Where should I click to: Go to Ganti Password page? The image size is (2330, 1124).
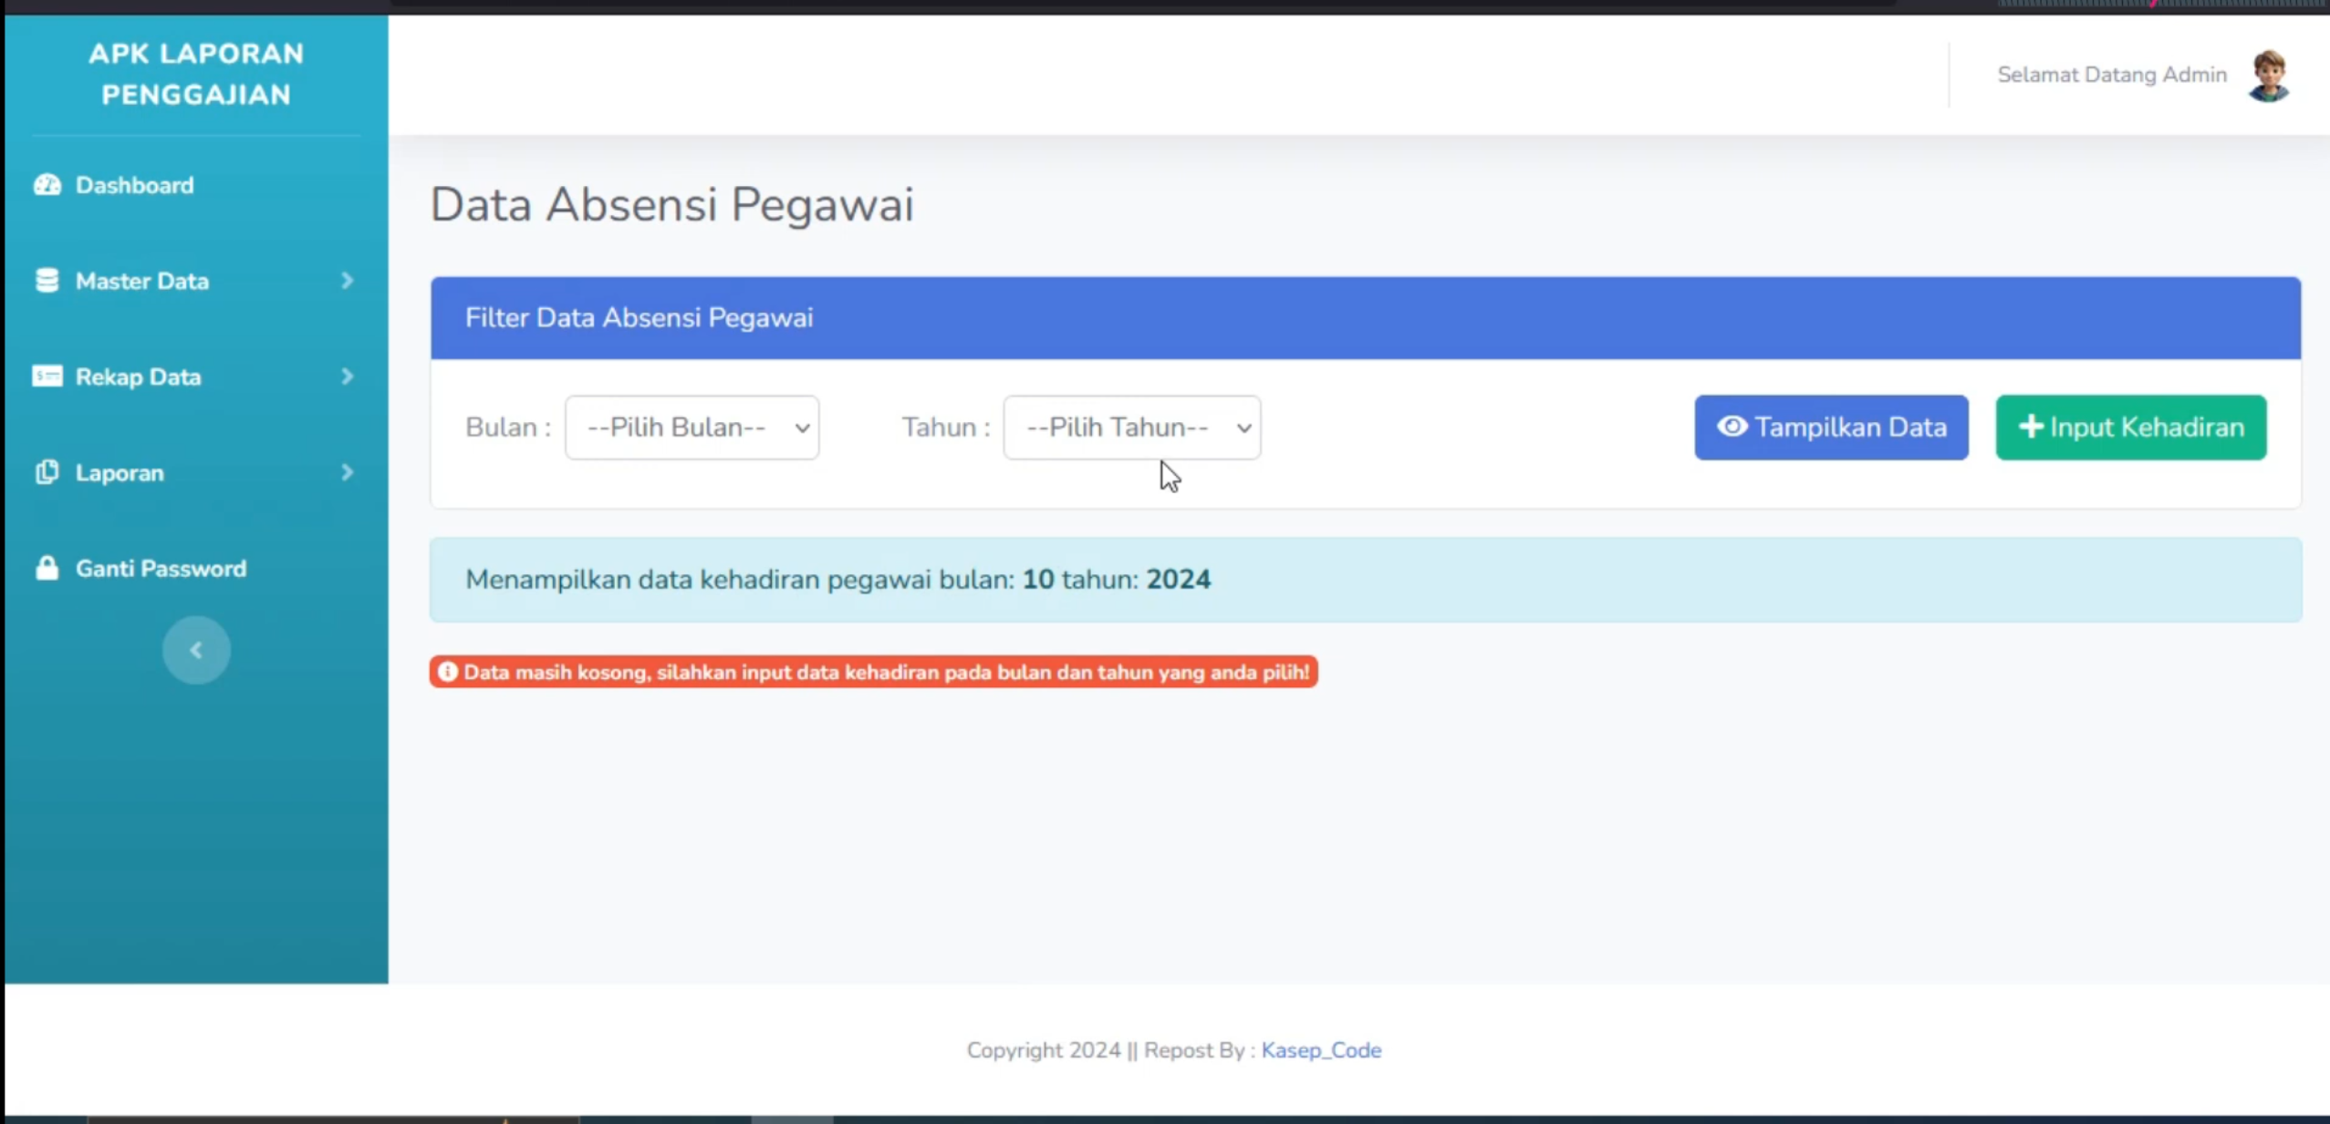click(161, 569)
